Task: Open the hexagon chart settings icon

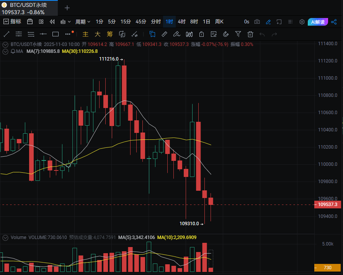Action: click(302, 22)
